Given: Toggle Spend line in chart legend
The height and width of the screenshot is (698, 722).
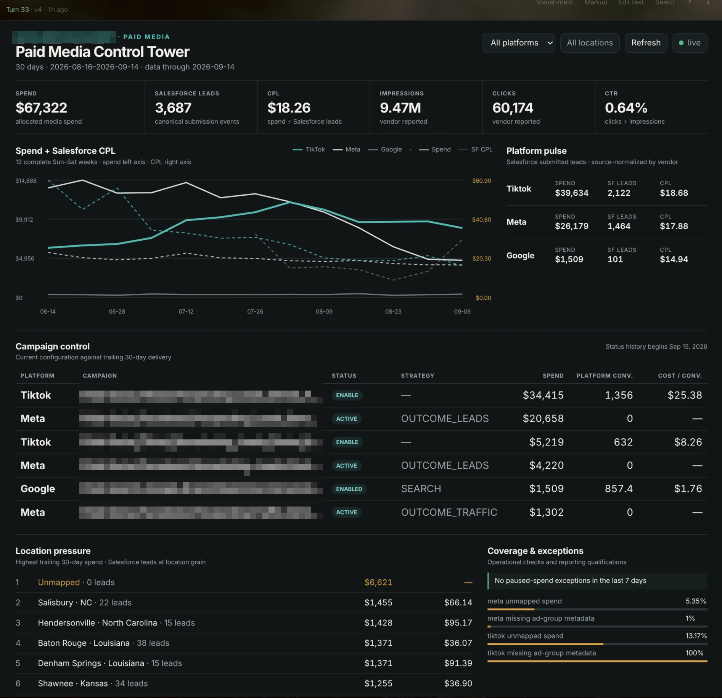Looking at the screenshot, I should click(x=434, y=150).
